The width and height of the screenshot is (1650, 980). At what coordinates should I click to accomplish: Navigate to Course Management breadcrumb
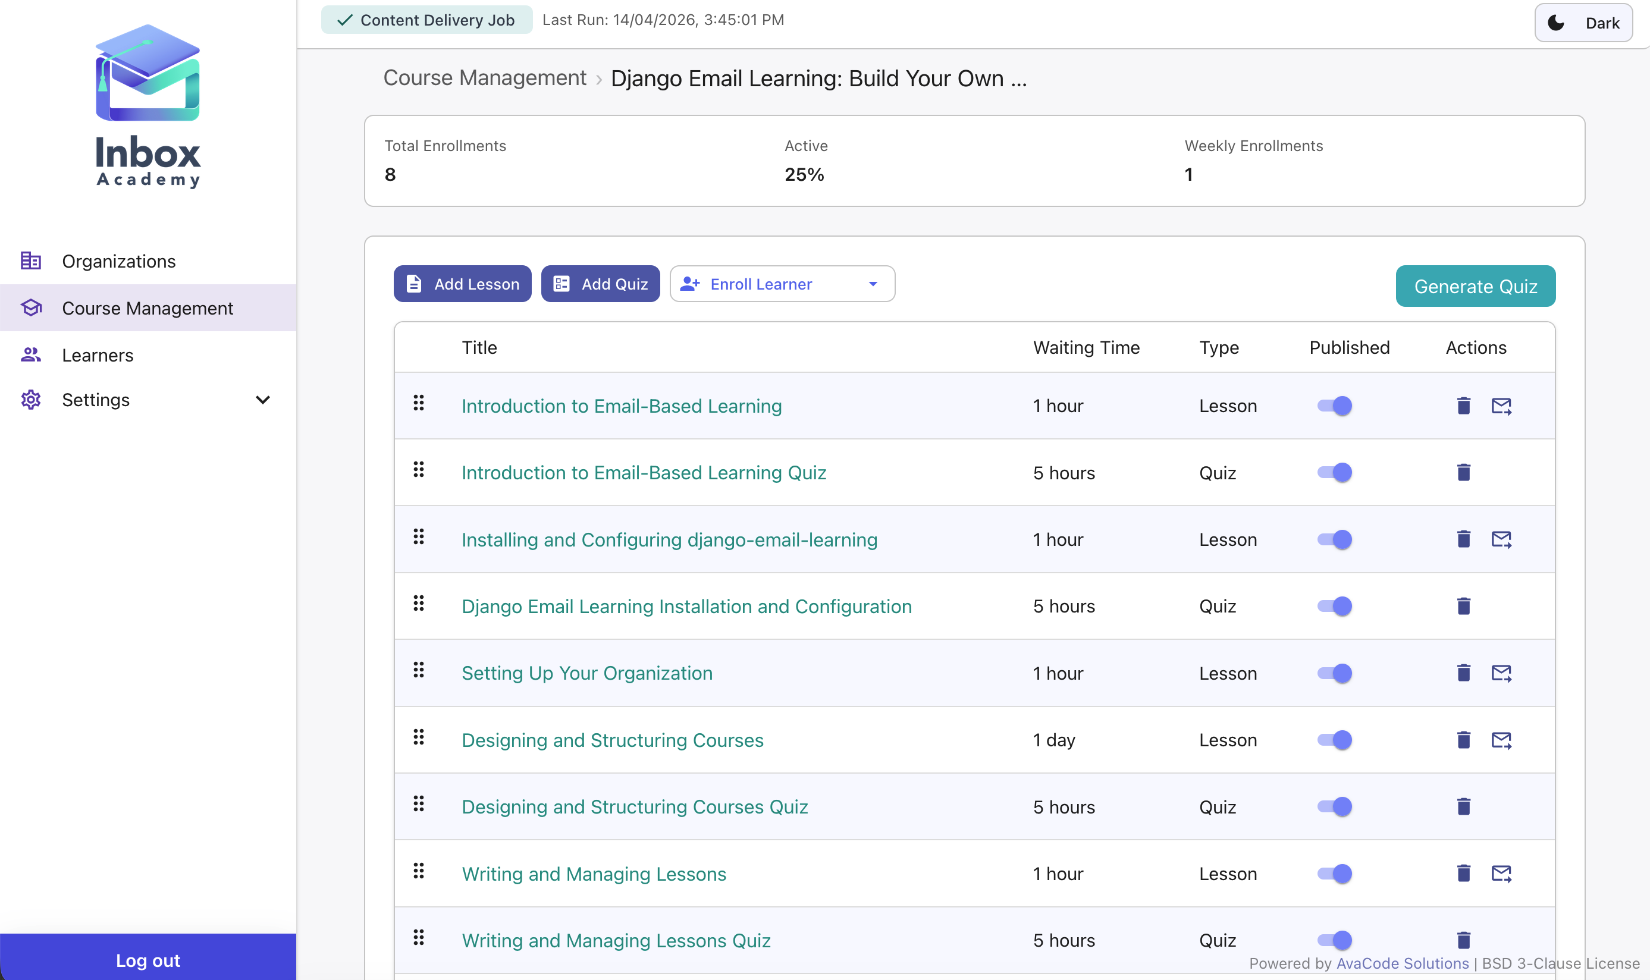click(x=484, y=78)
